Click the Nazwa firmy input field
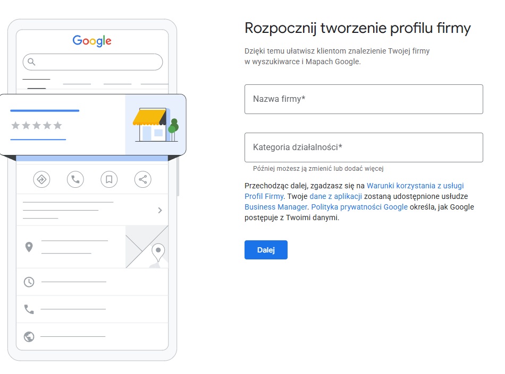The image size is (505, 374). pos(364,99)
